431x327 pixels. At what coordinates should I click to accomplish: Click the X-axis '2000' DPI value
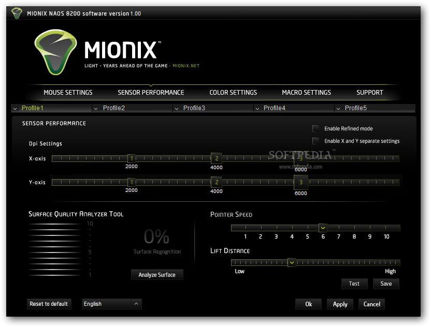tap(132, 167)
